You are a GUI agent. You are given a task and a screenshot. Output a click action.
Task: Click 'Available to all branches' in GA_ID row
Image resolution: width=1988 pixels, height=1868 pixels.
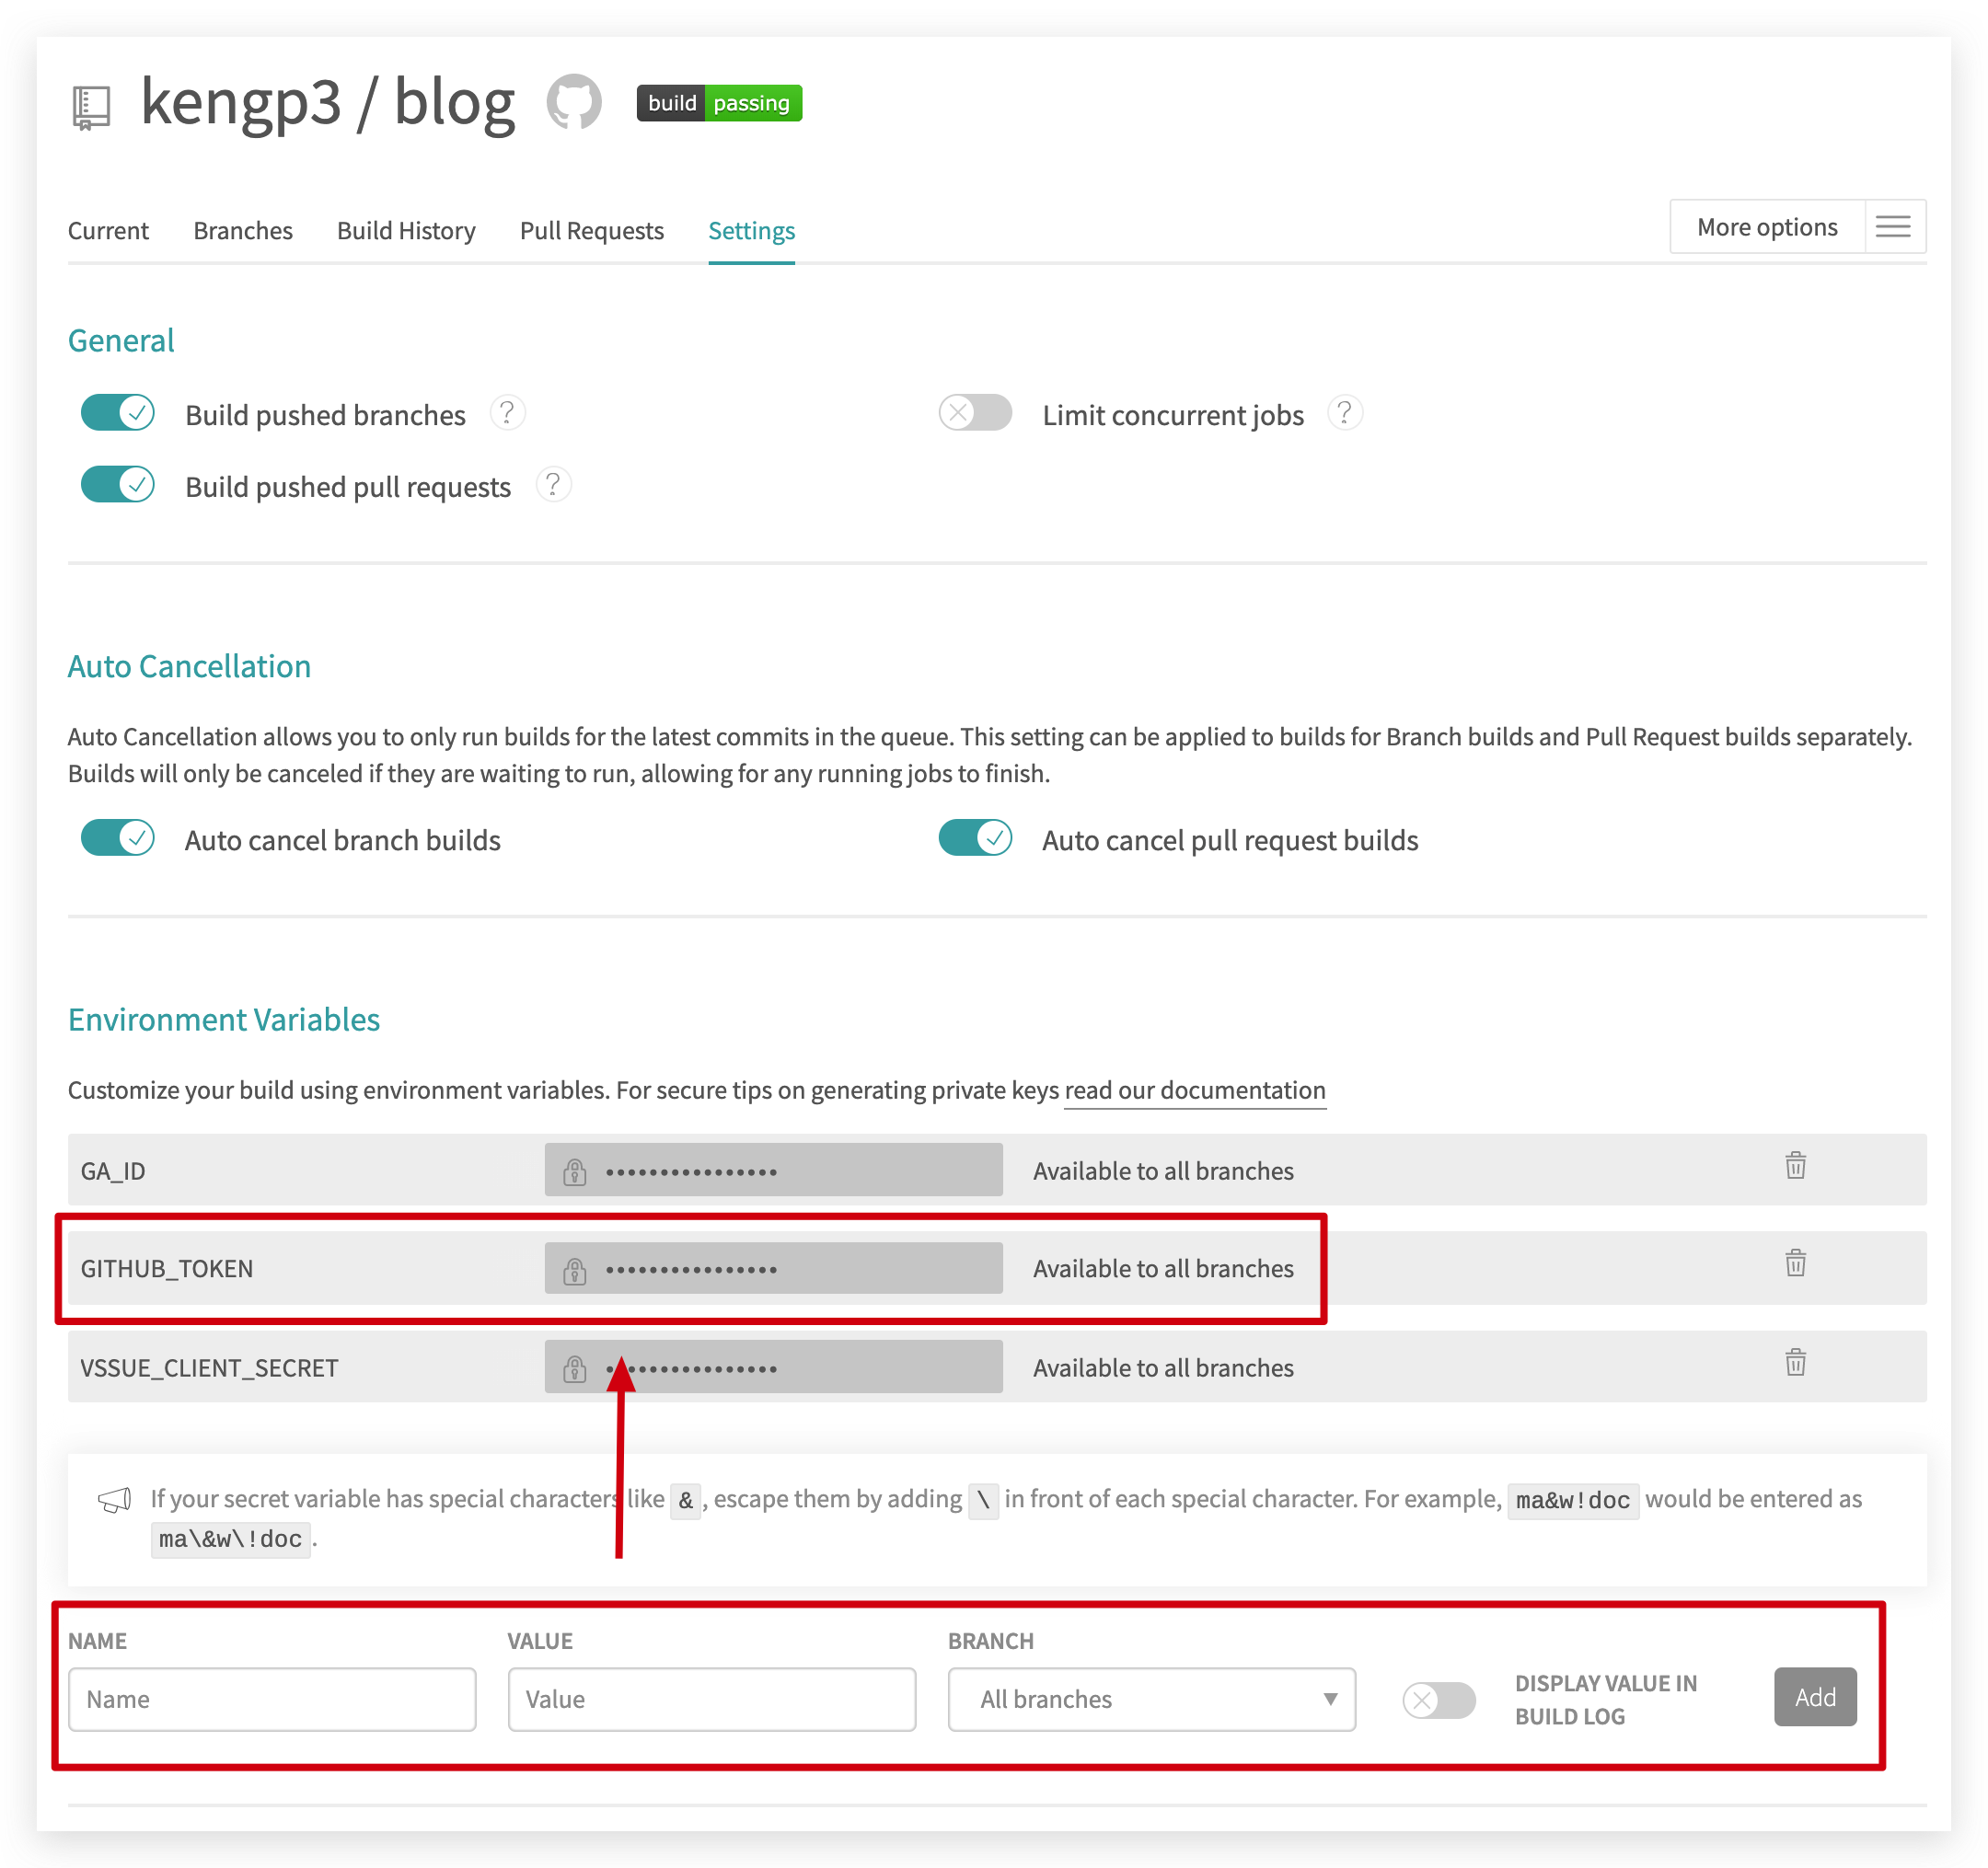(1163, 1171)
